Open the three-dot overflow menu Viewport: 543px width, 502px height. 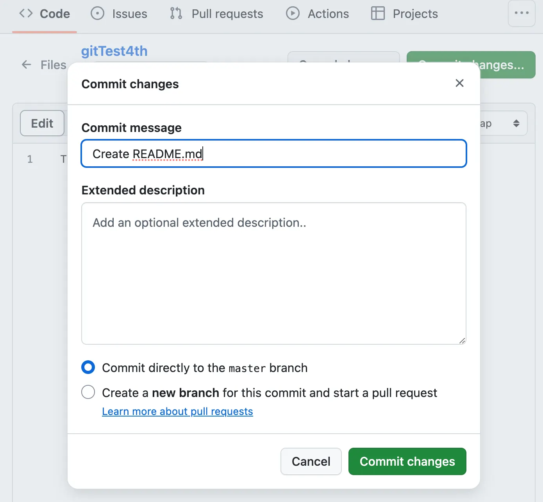522,13
